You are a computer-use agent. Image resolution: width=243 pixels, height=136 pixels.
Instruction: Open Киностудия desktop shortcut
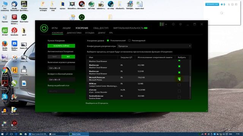[14, 98]
